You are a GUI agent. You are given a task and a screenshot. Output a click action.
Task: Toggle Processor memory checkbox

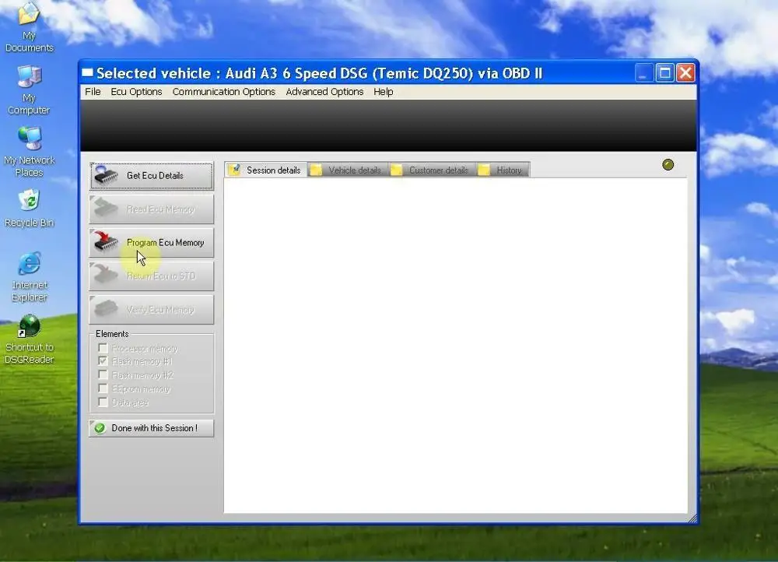pyautogui.click(x=103, y=348)
